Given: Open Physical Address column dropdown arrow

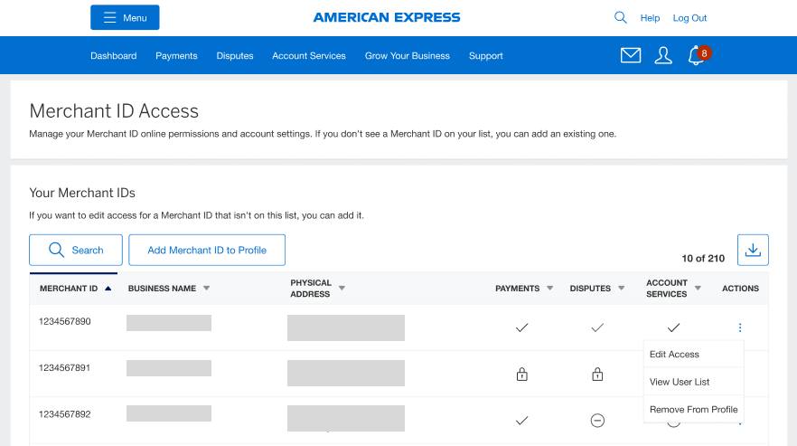Looking at the screenshot, I should pos(342,289).
